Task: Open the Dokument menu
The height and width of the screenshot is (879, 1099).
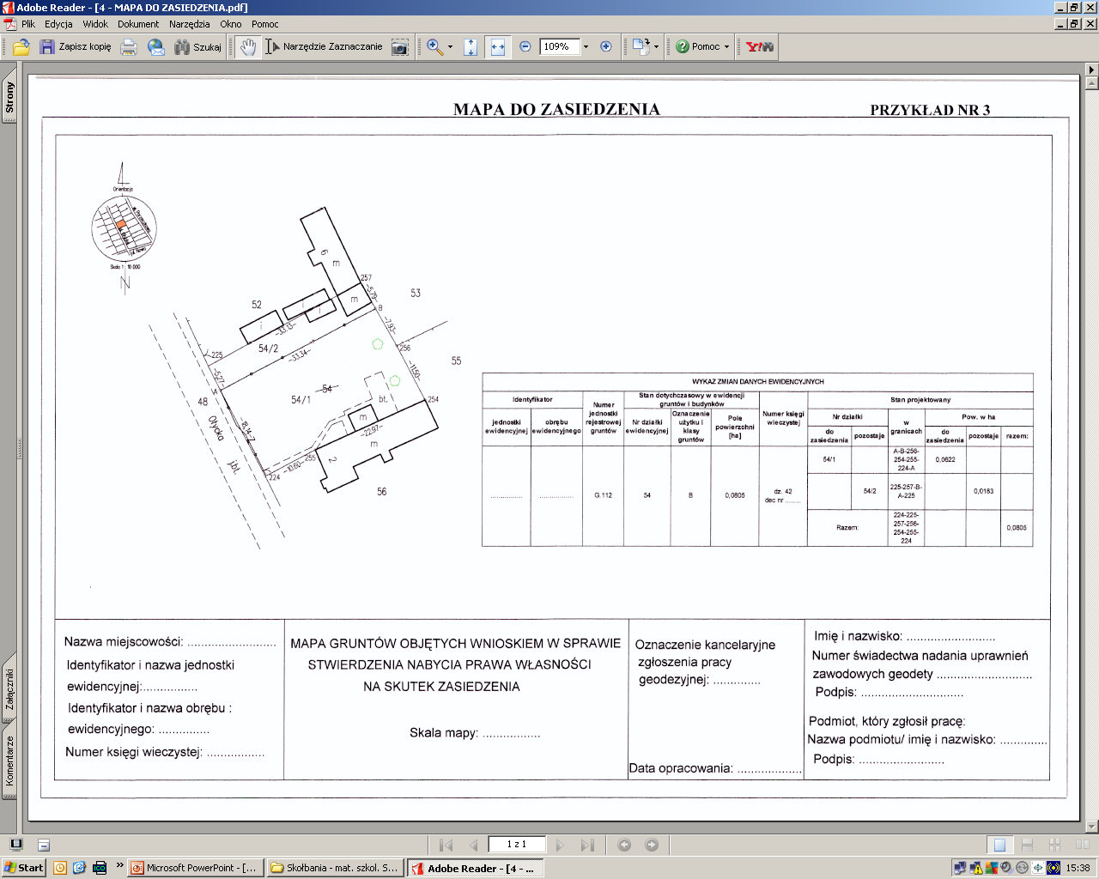Action: [x=138, y=24]
